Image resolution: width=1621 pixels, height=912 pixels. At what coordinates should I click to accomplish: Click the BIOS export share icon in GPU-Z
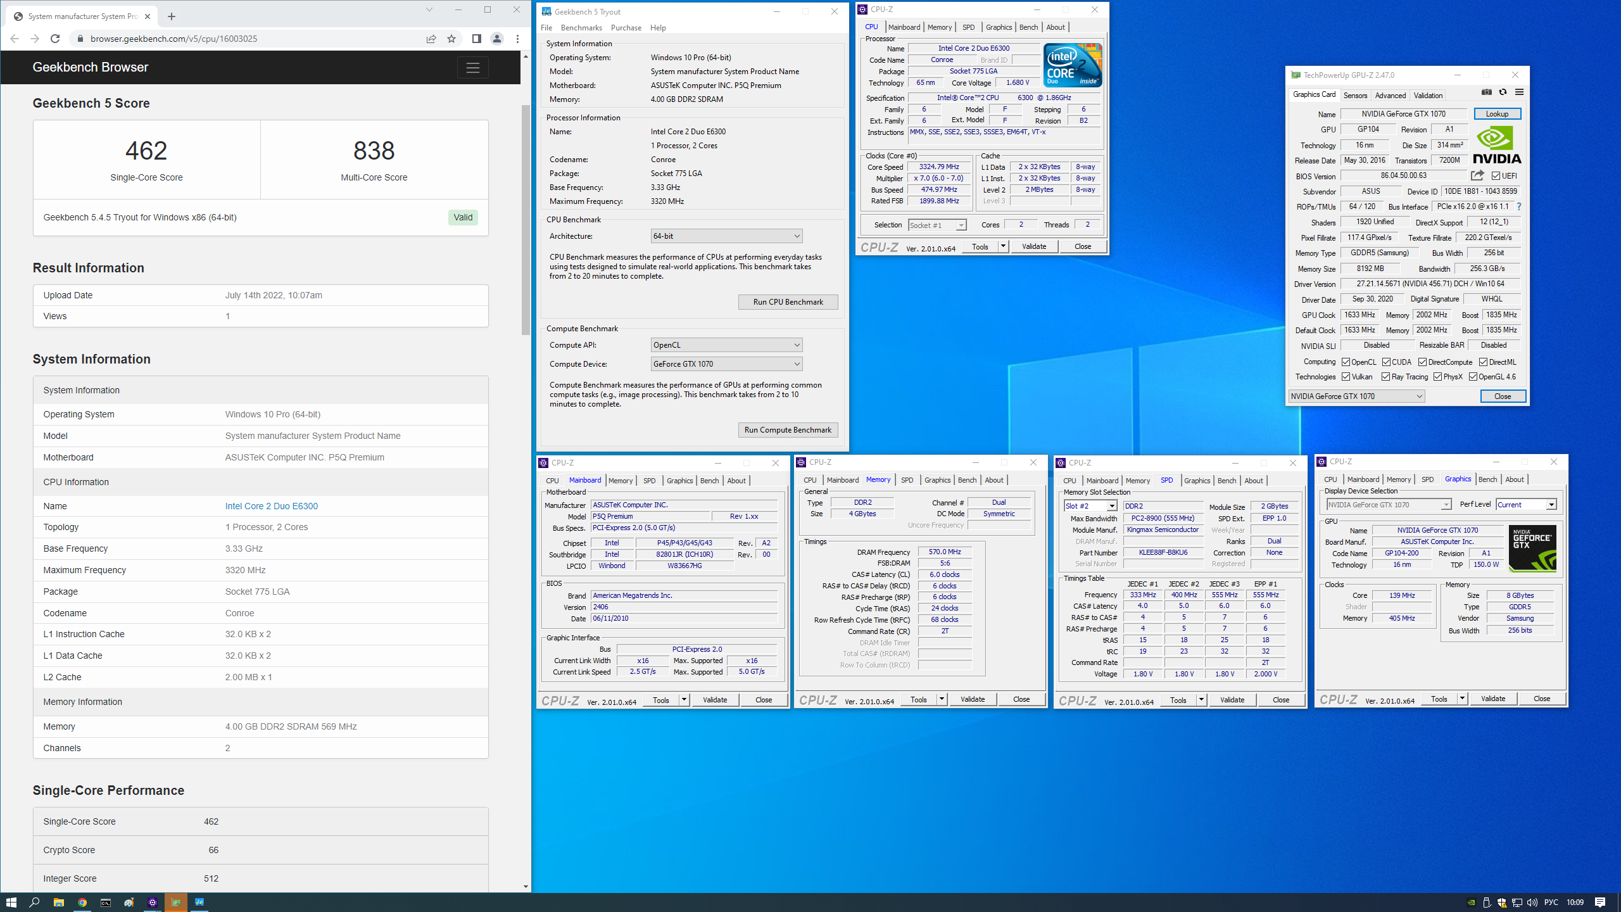click(x=1477, y=175)
